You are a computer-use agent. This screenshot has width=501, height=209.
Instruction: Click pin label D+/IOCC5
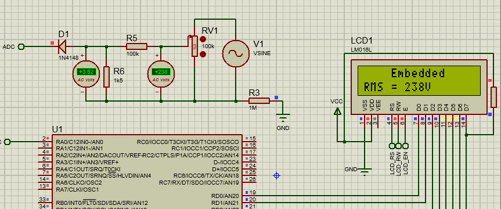[x=226, y=169]
